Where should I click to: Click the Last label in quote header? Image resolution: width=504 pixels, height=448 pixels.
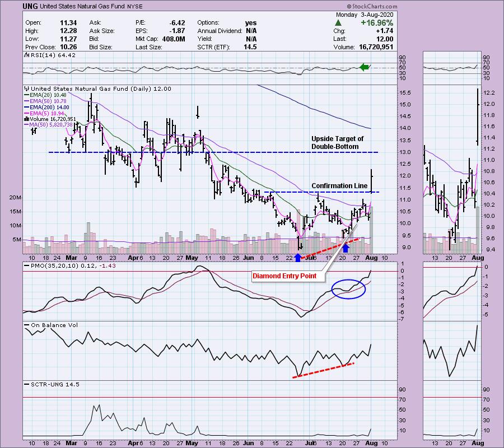(340, 39)
